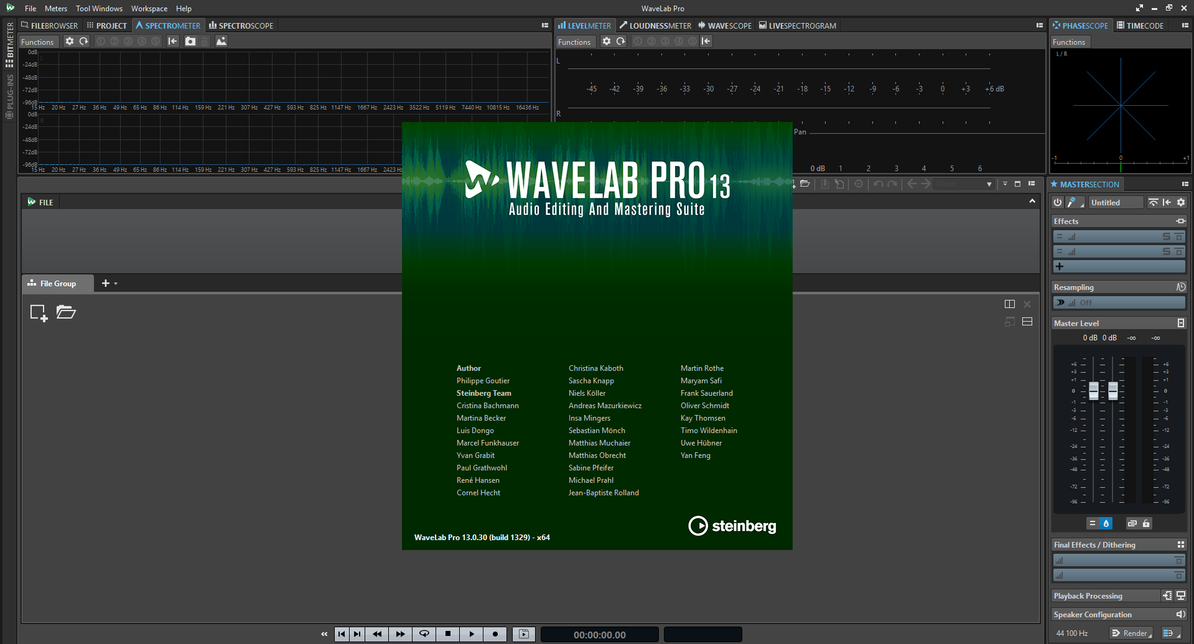Open the Meters menu

pyautogui.click(x=56, y=9)
